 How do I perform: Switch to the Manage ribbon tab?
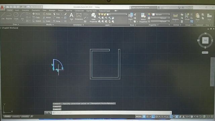pos(52,10)
